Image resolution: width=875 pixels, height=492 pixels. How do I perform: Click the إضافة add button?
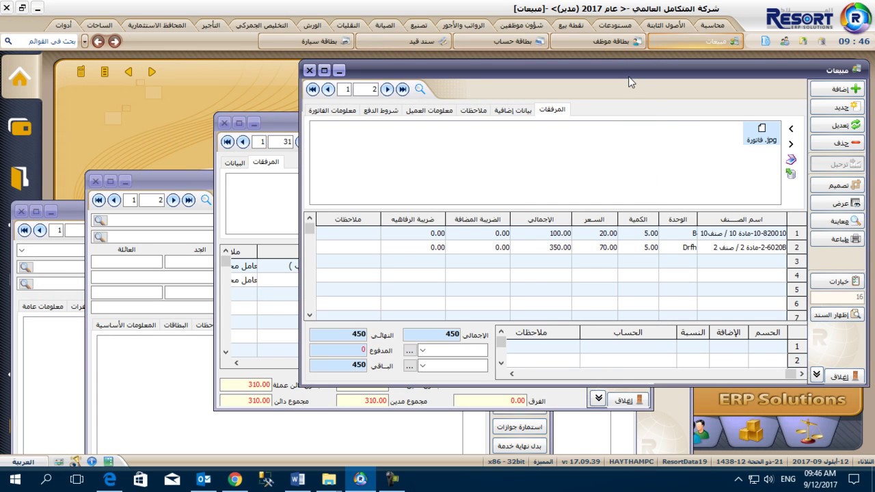[x=837, y=89]
